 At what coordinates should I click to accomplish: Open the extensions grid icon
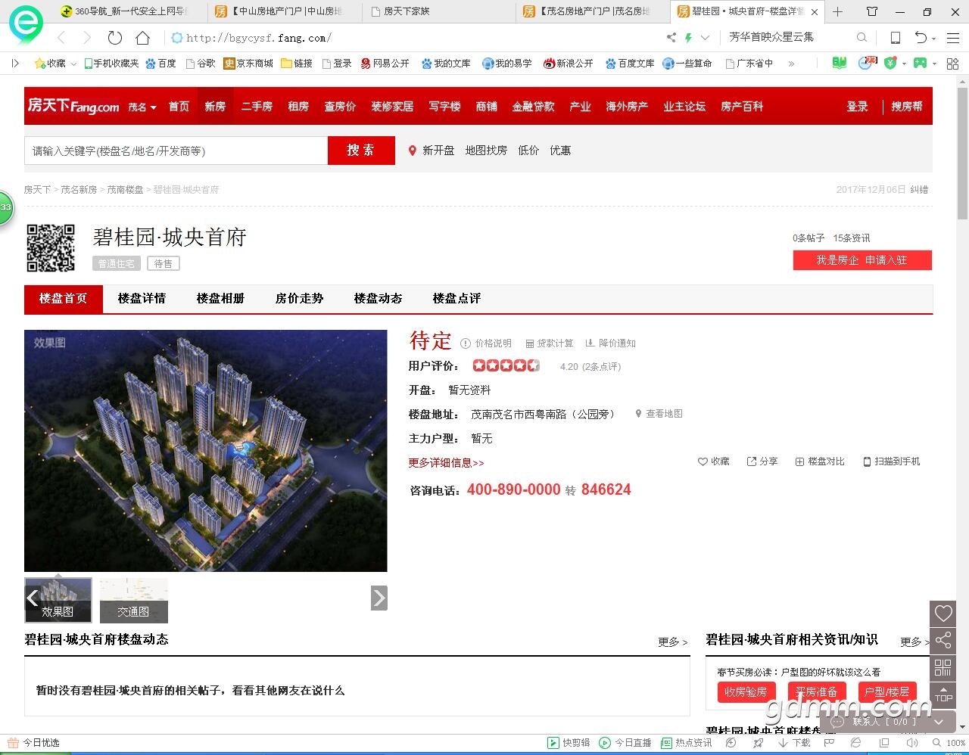(952, 64)
